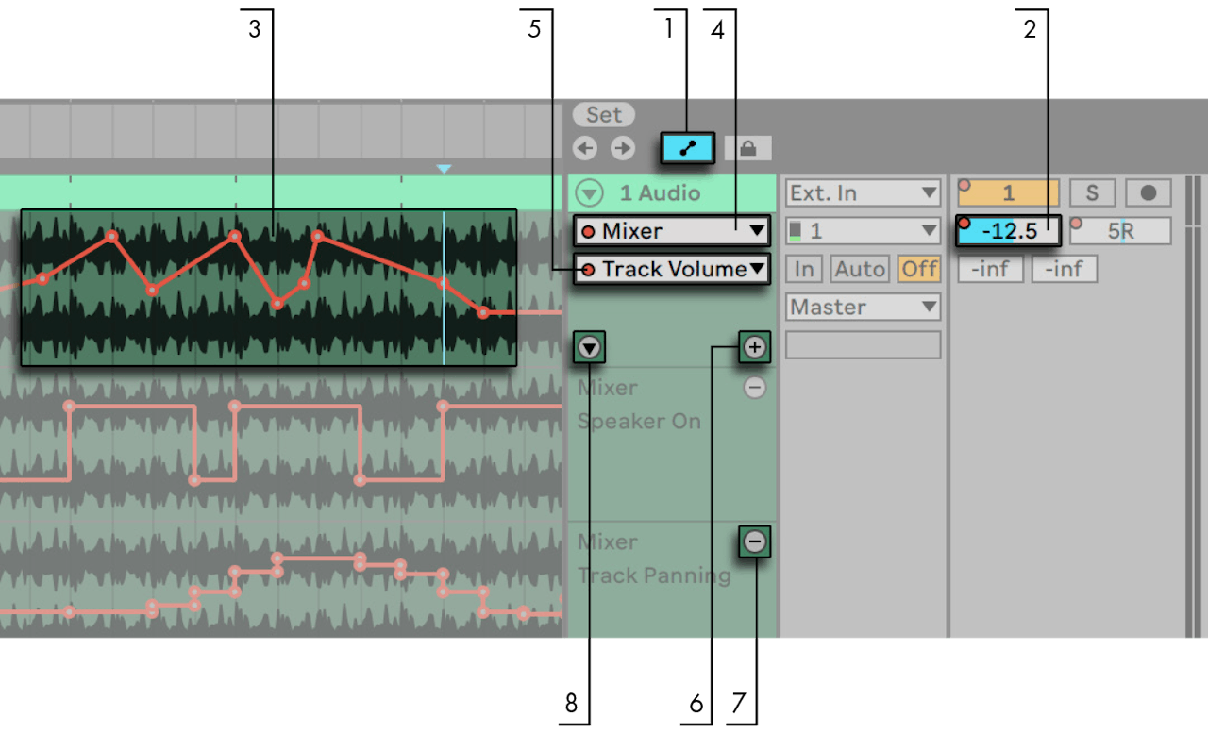Adjust the -12.5 dB volume slider
This screenshot has height=733, width=1208.
click(x=1007, y=230)
